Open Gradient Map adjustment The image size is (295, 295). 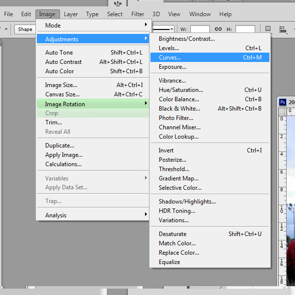point(210,178)
